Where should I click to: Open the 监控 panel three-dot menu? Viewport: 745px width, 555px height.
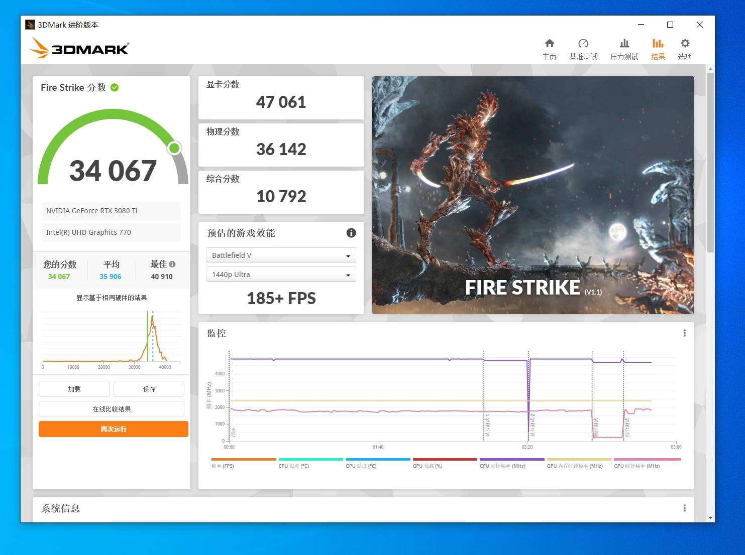(684, 333)
